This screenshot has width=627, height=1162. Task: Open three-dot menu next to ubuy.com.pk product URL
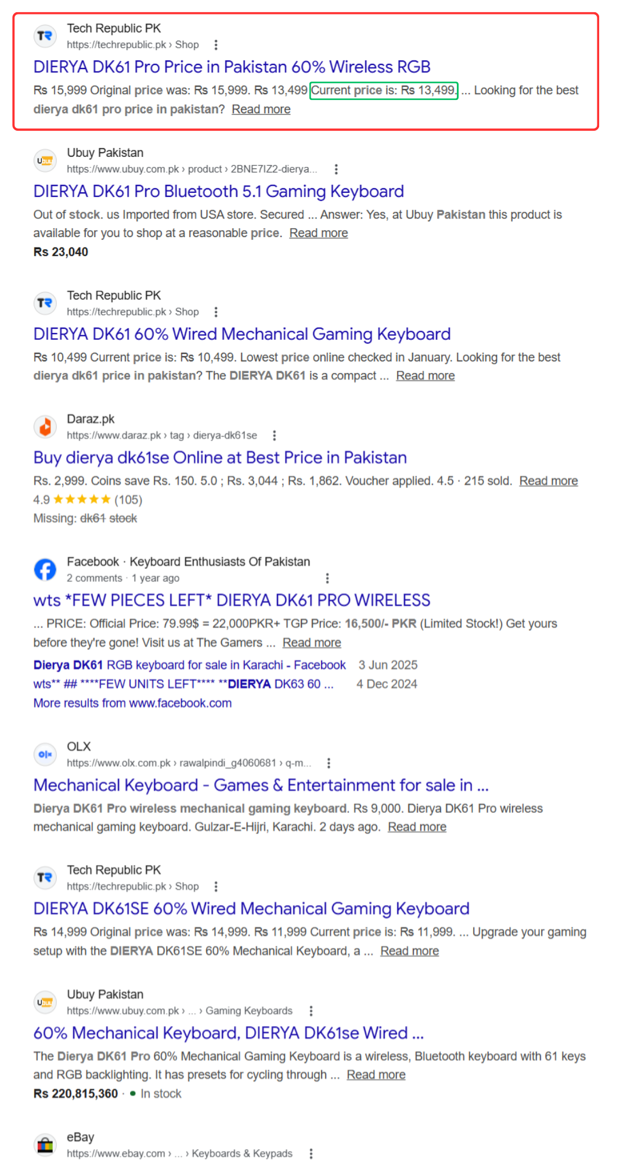coord(336,169)
